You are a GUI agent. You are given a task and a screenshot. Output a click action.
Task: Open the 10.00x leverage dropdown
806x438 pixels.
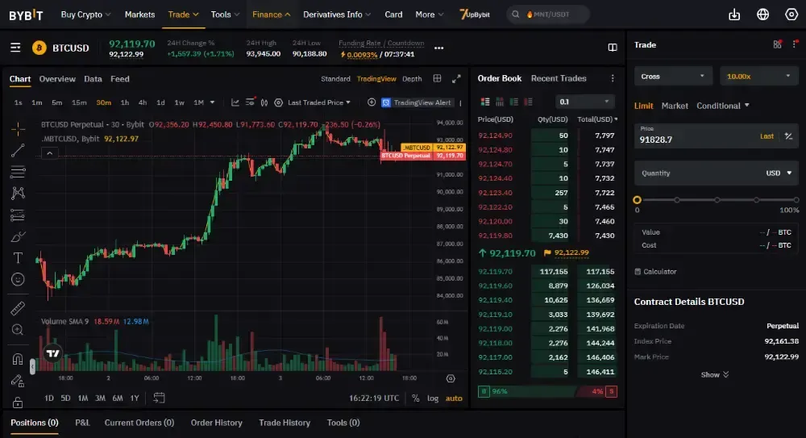pos(758,76)
